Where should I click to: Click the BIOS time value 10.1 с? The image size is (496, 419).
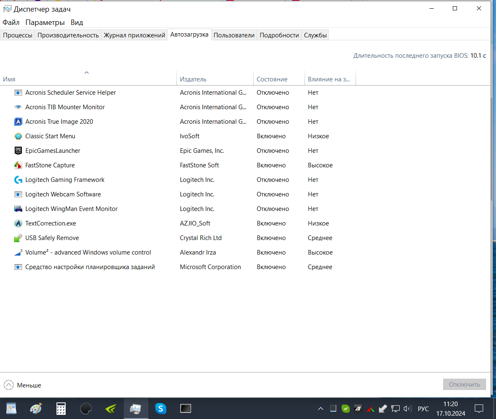[478, 56]
